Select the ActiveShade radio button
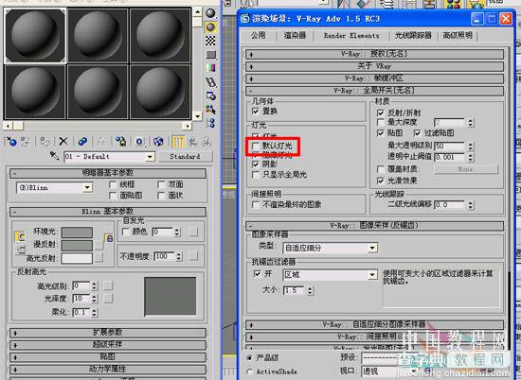This screenshot has width=521, height=380. pyautogui.click(x=249, y=372)
